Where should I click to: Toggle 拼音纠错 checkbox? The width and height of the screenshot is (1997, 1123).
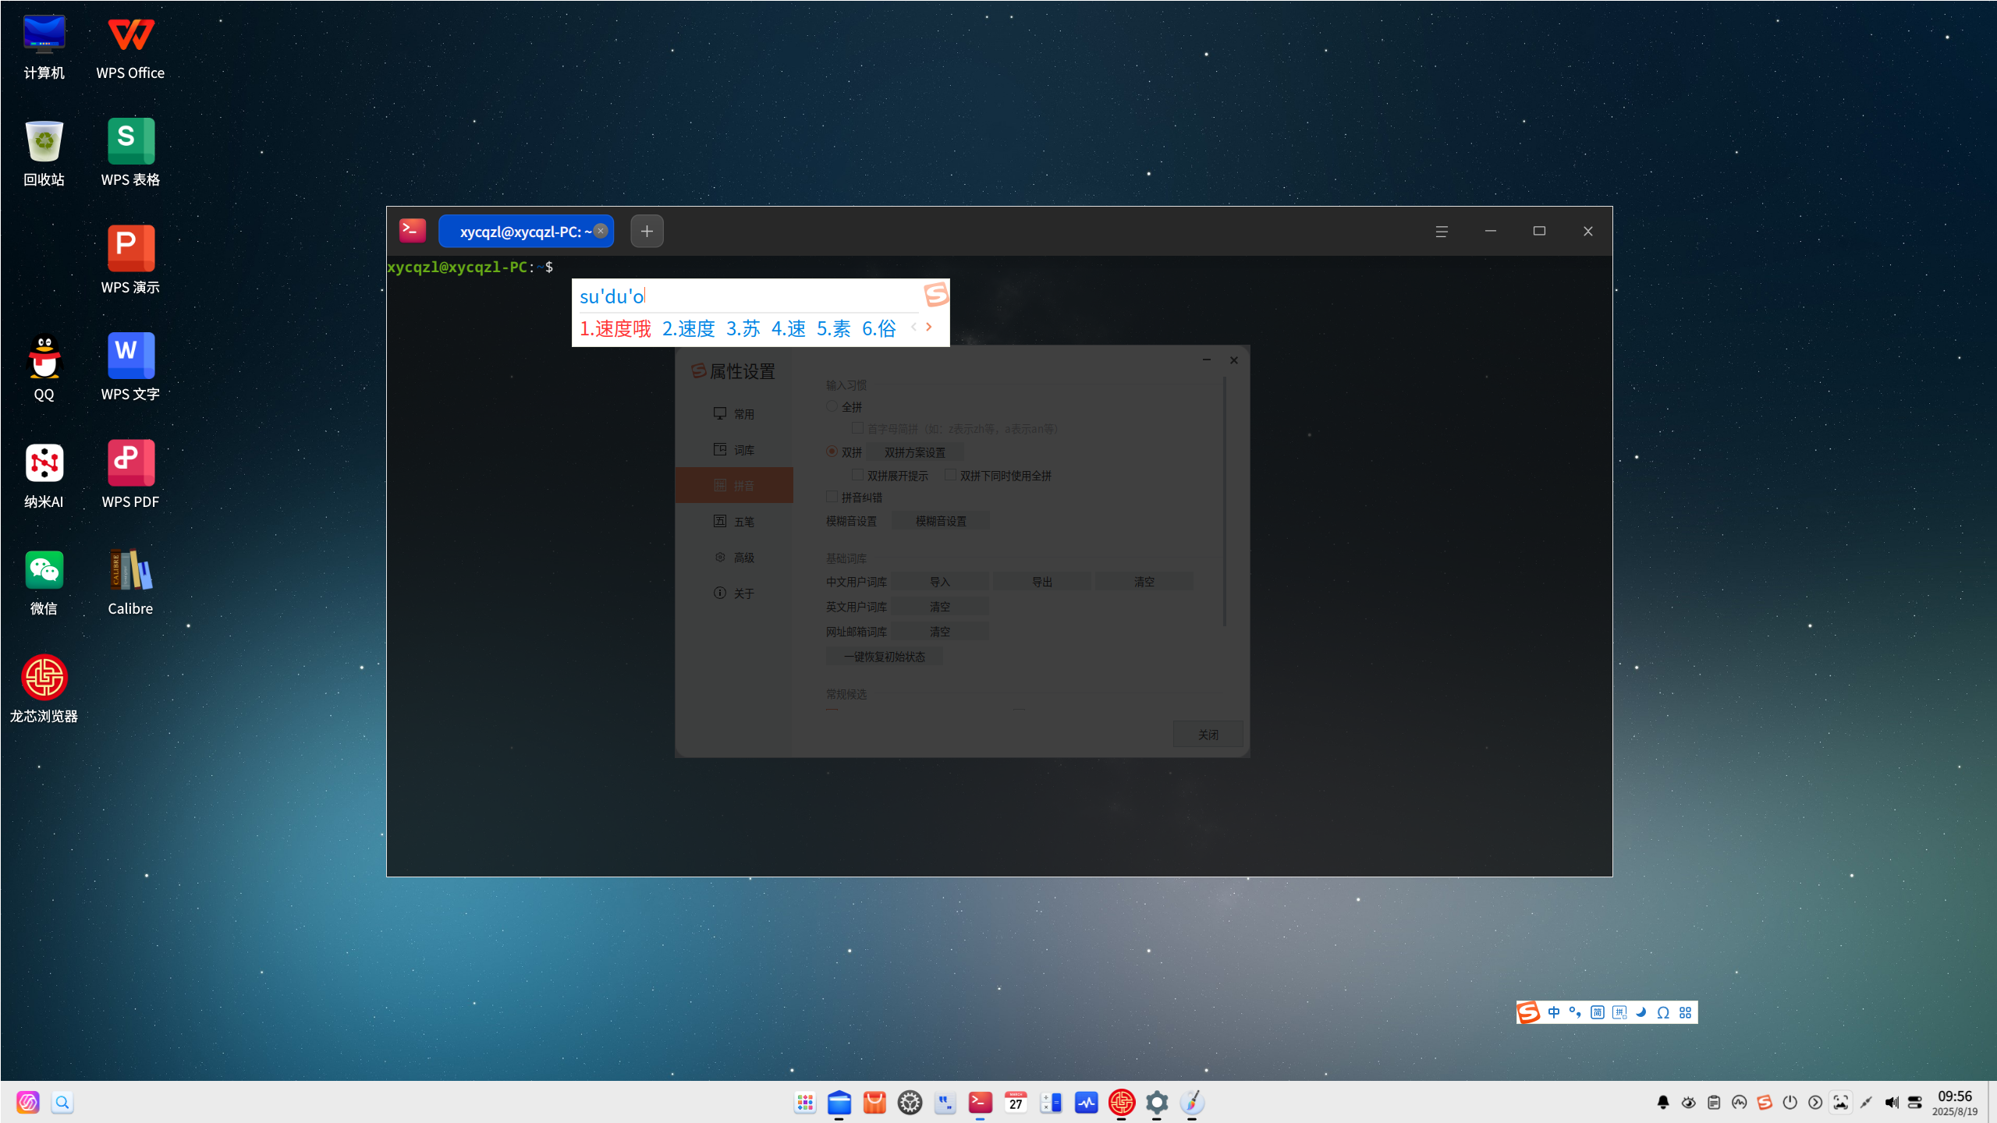[x=832, y=497]
